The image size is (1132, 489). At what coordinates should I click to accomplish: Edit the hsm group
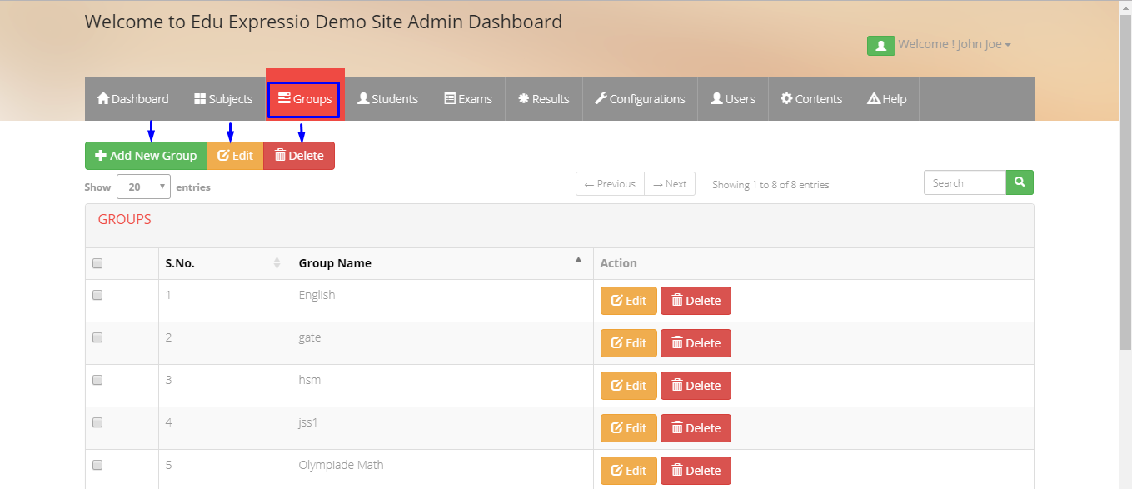click(629, 386)
